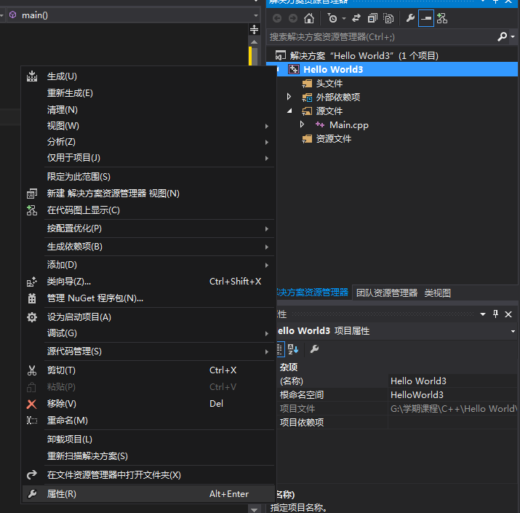Screen dimensions: 520x513
Task: Click 重命名(M) in the context menu
Action: click(148, 421)
